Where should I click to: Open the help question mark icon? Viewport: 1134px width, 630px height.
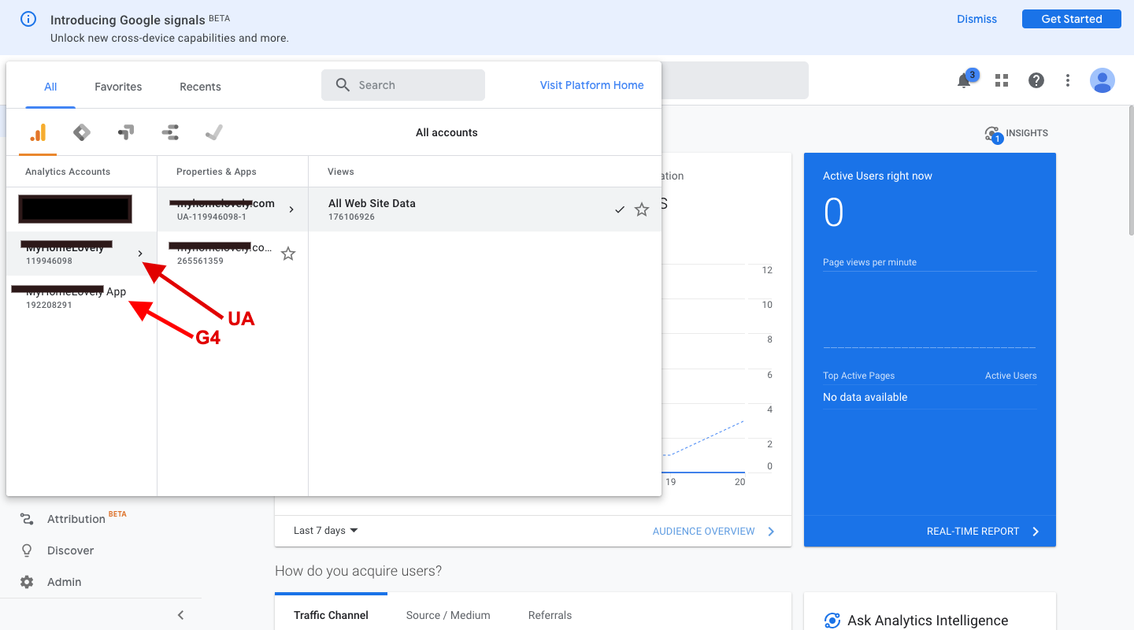(x=1036, y=80)
